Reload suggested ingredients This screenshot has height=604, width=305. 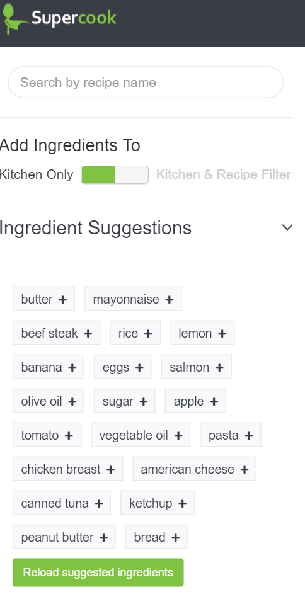click(98, 573)
